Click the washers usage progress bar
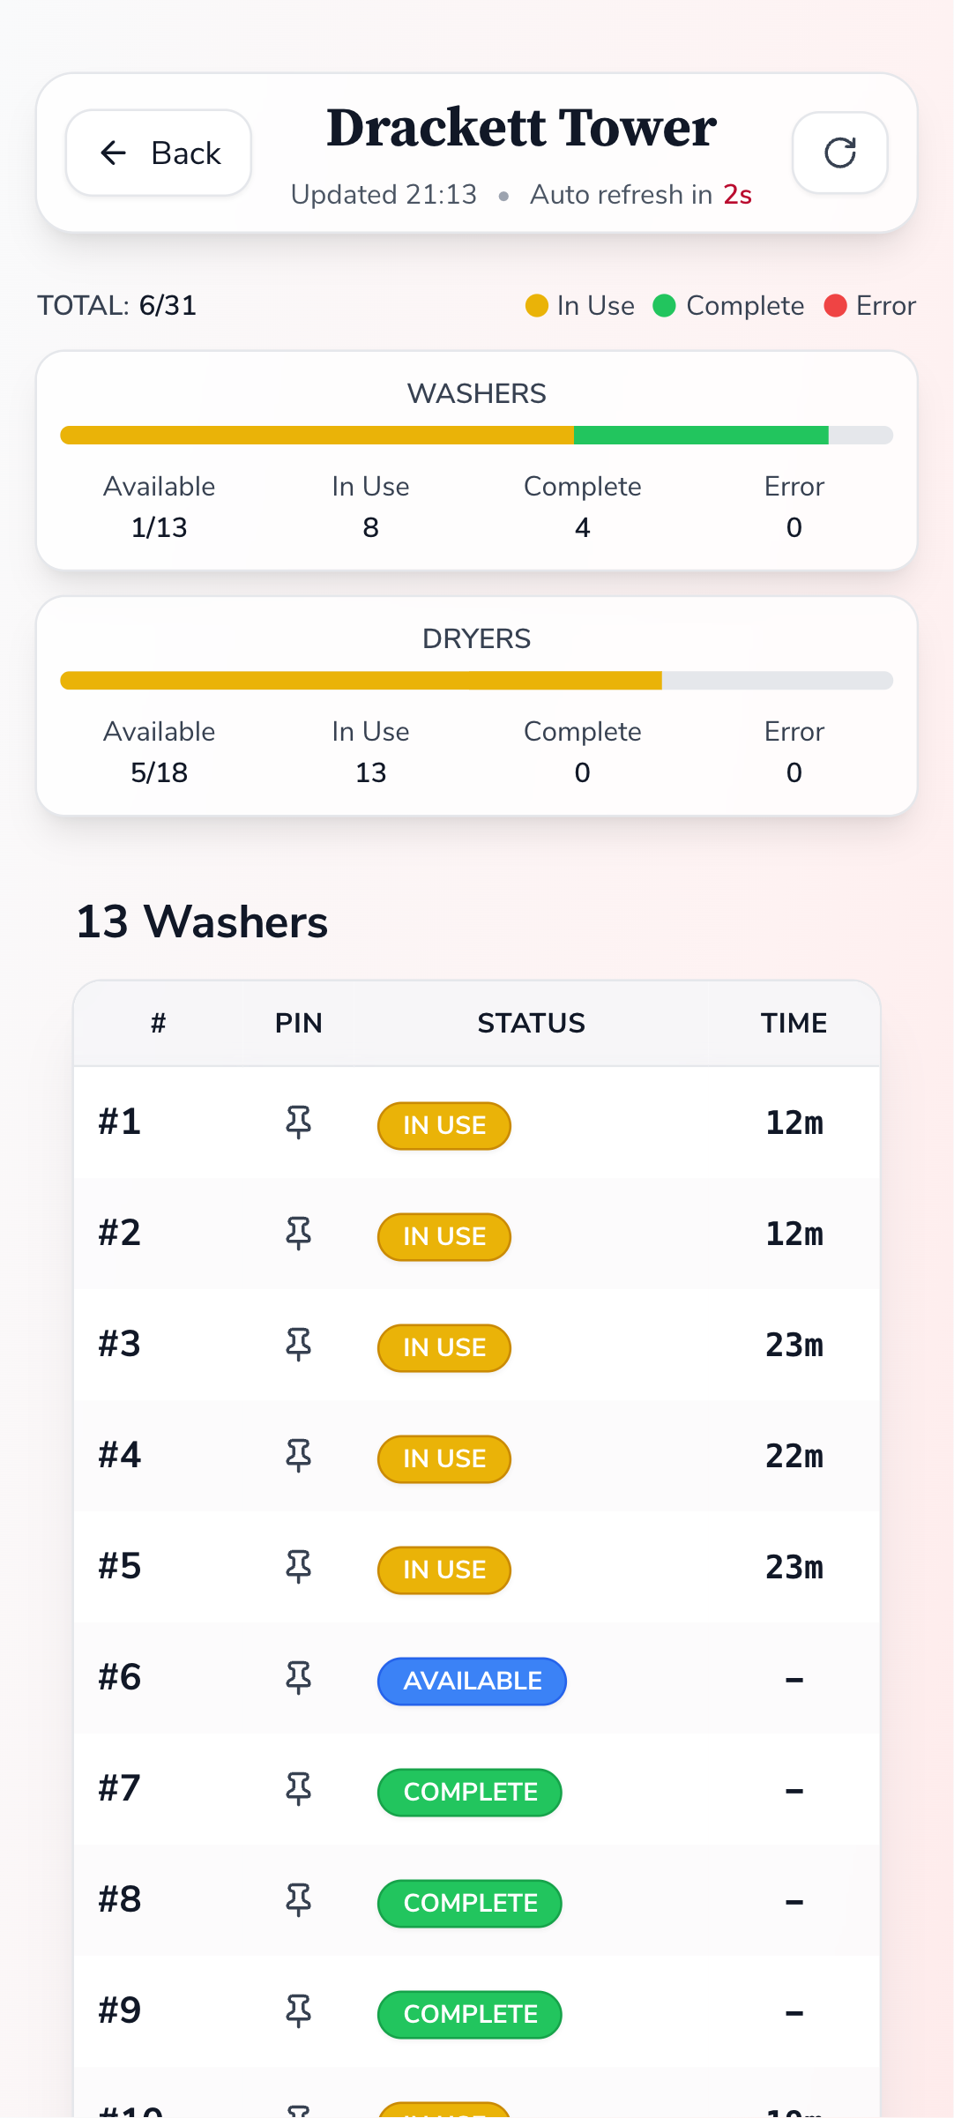Viewport: 954px width, 2118px height. 476,436
